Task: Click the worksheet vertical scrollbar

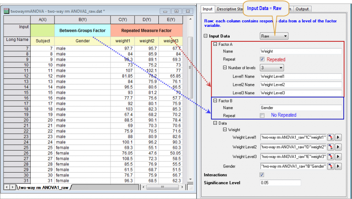Action: [x=190, y=110]
